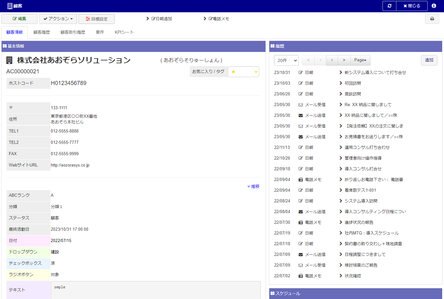Open the Page dropdown in history

pos(360,60)
